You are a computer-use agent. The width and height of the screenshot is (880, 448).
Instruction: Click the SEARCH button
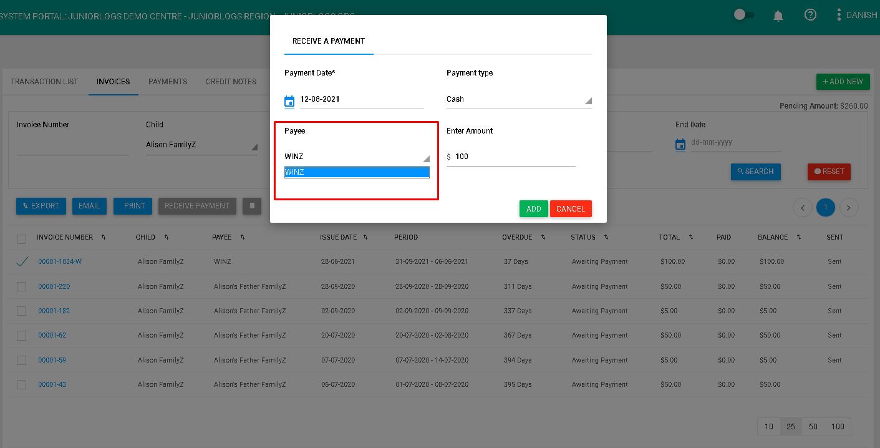pos(755,172)
